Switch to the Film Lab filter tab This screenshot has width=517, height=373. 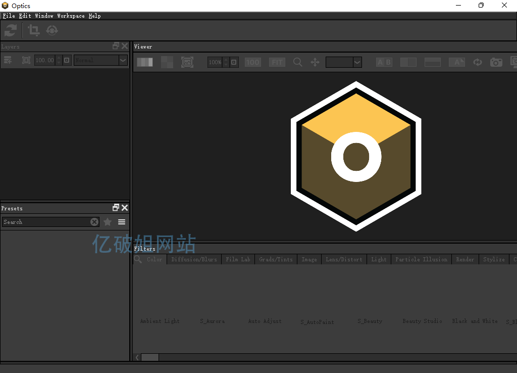pos(238,259)
